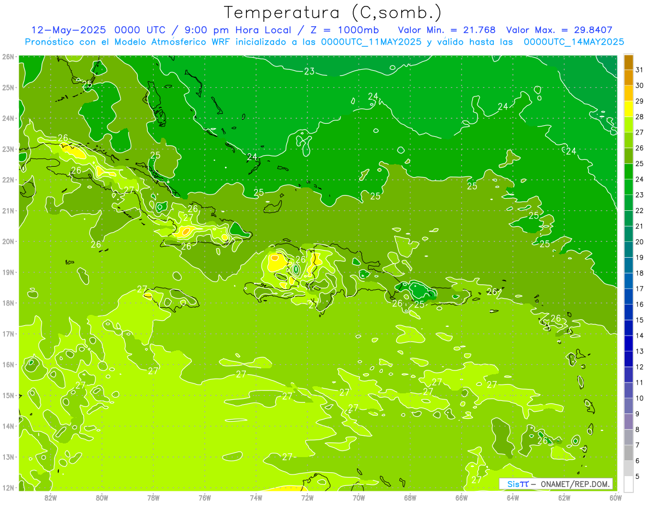Click the '0000UTC_14MAY2025' valid-until time
The width and height of the screenshot is (654, 505).
574,41
